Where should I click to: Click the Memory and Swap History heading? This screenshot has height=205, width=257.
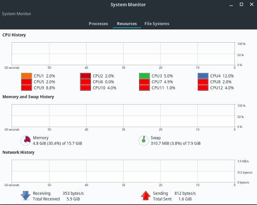tap(28, 97)
